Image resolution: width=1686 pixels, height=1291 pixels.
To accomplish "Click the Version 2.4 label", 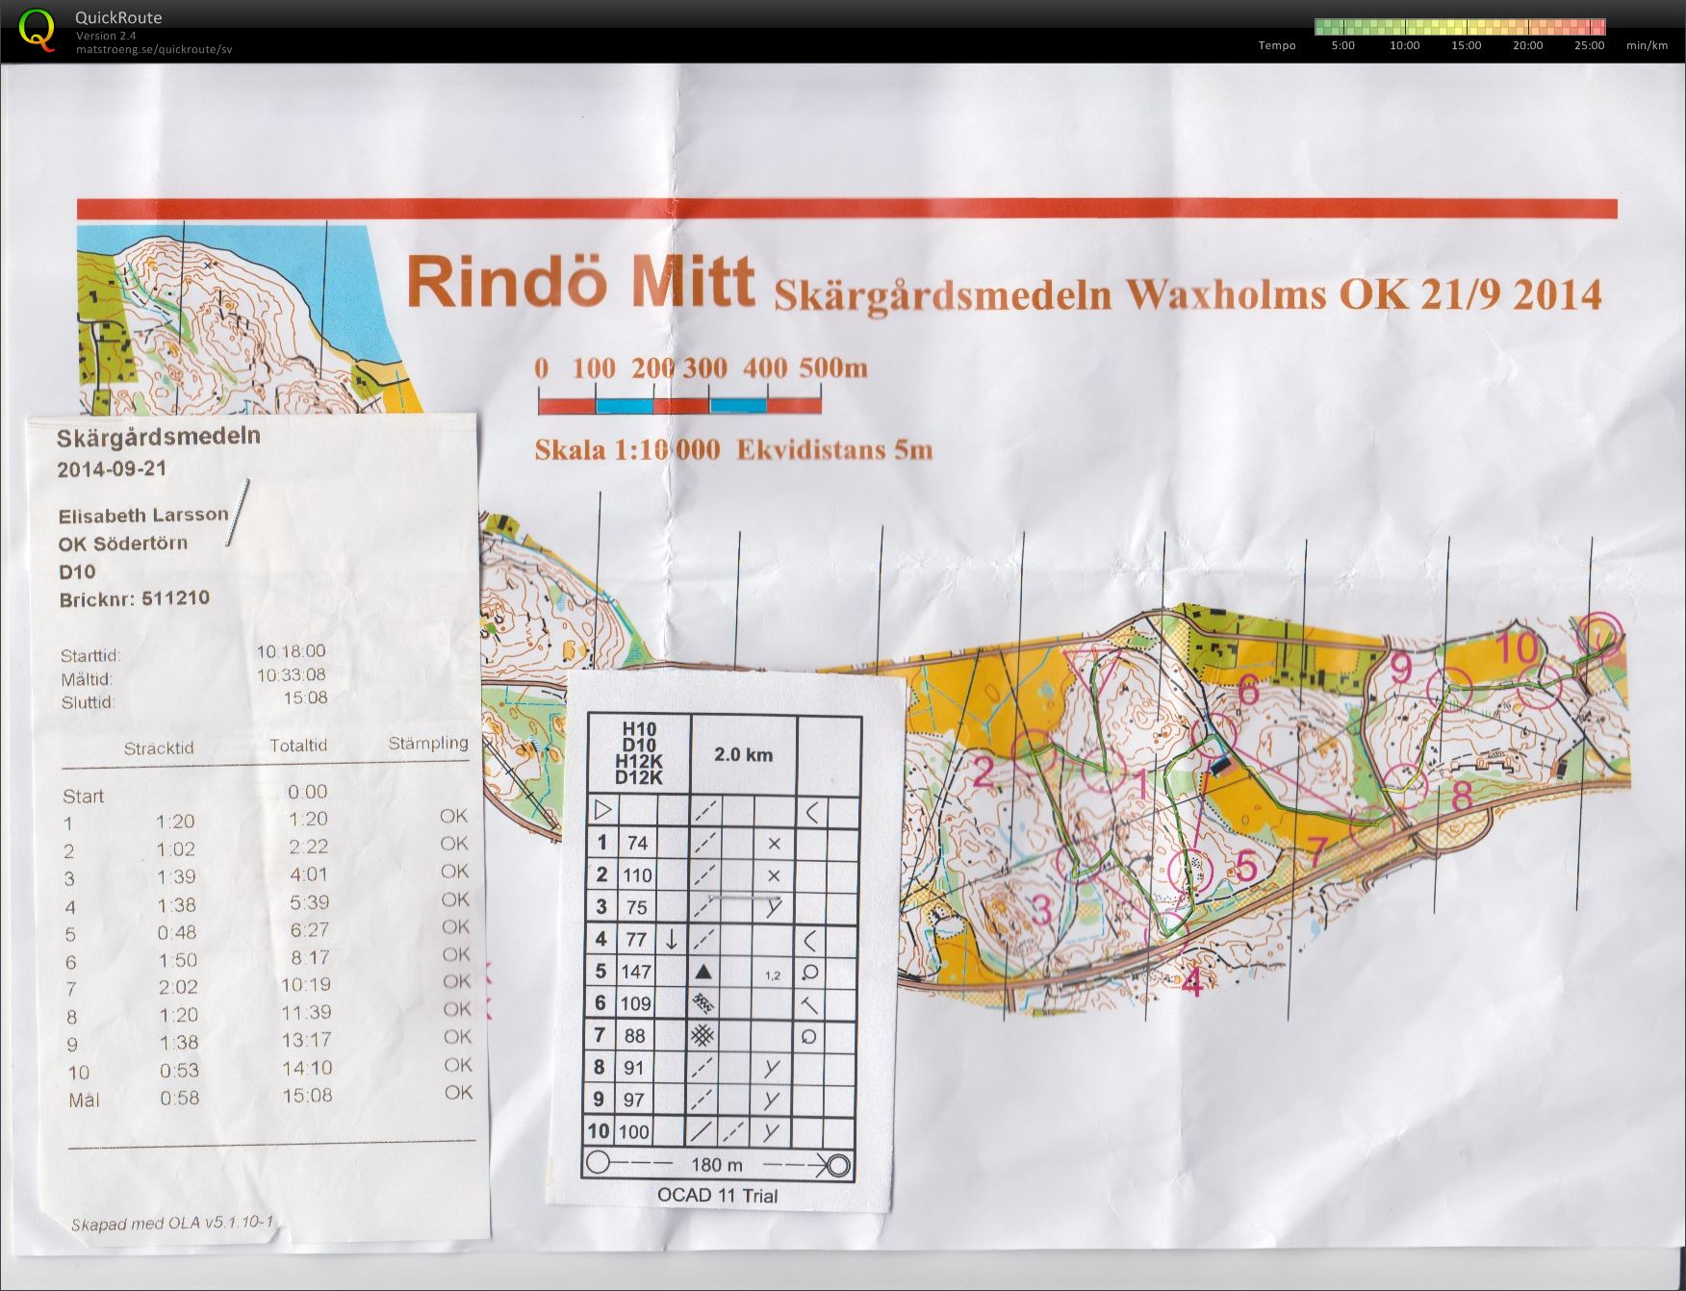I will [x=106, y=36].
